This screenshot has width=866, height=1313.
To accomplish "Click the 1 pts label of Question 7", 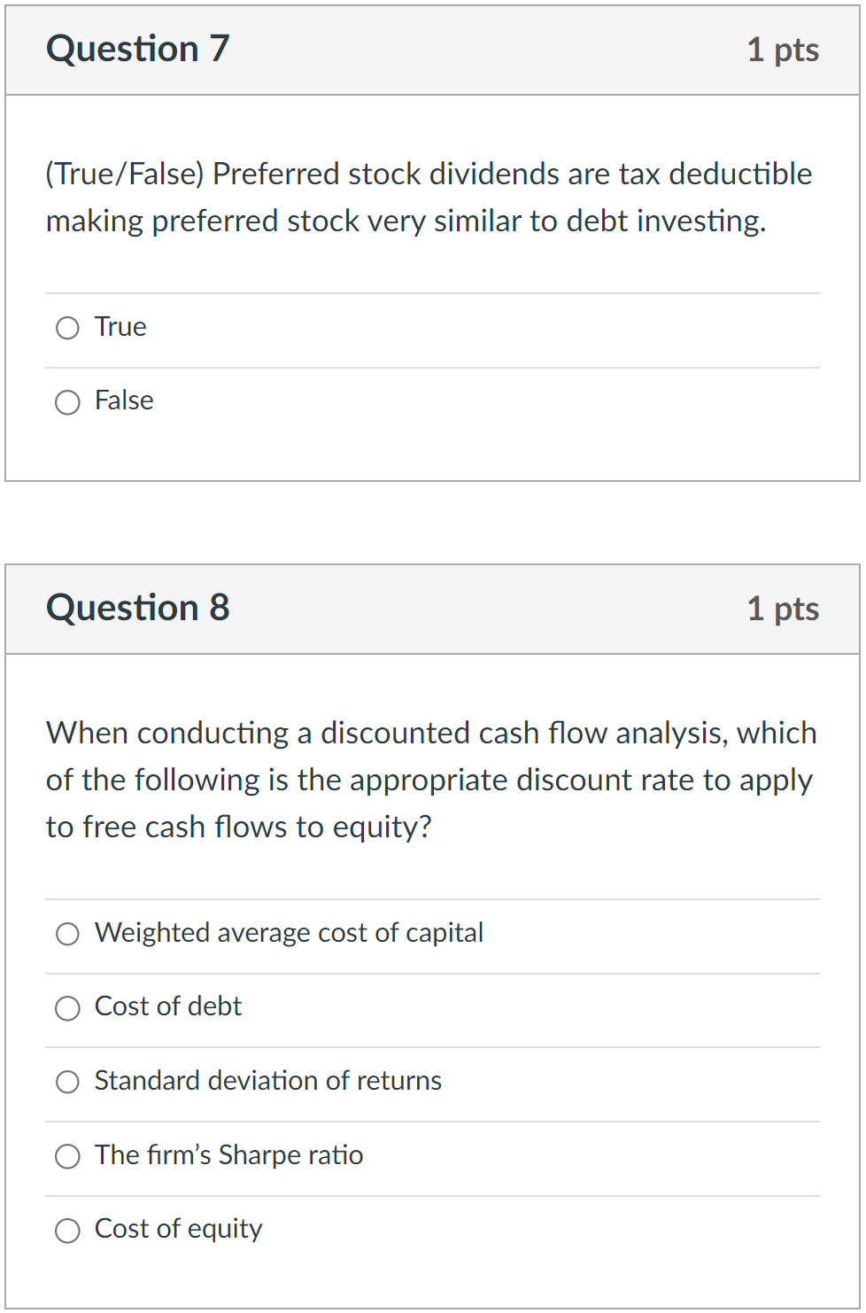I will [x=783, y=50].
